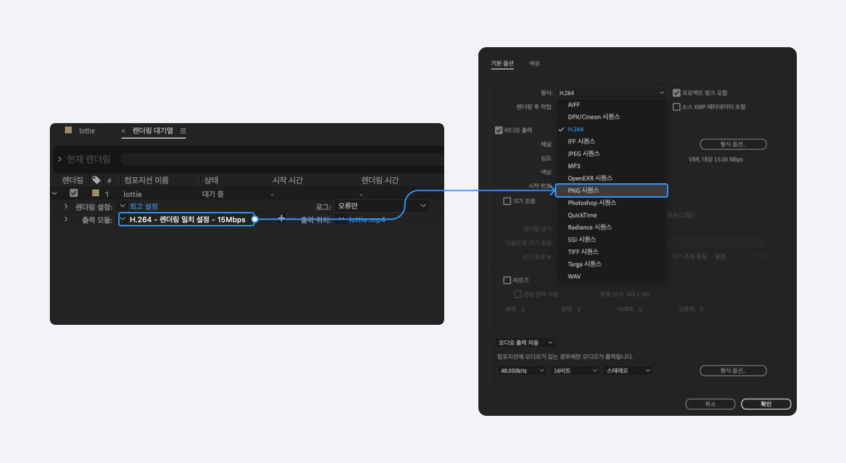This screenshot has width=846, height=463.
Task: Choose JPEG 시퀀스 format
Action: 611,154
